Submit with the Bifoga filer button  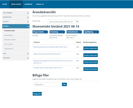click(37, 94)
